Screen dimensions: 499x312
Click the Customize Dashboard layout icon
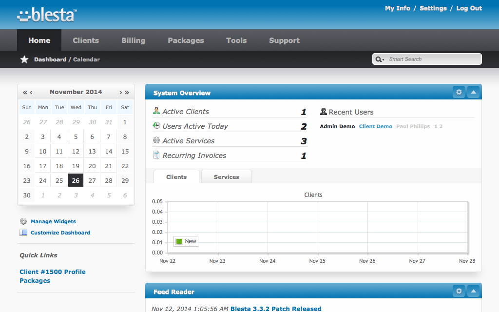[23, 233]
